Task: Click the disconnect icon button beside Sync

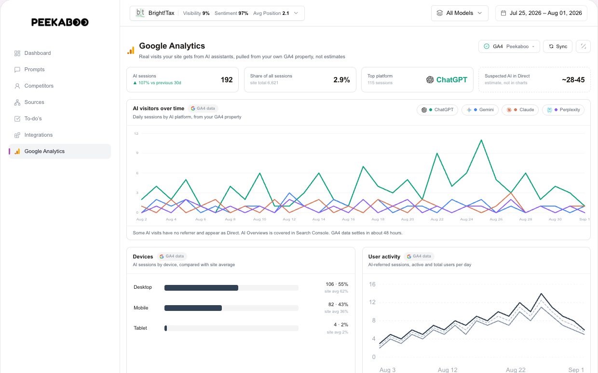Action: [583, 46]
